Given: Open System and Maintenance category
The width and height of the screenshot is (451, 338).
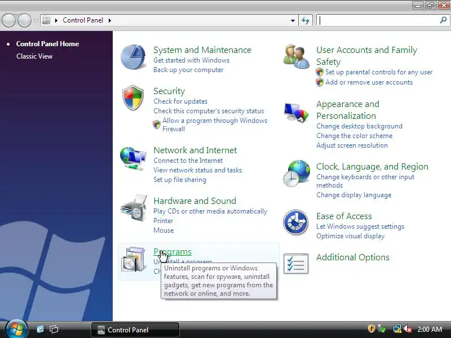Looking at the screenshot, I should click(x=202, y=50).
